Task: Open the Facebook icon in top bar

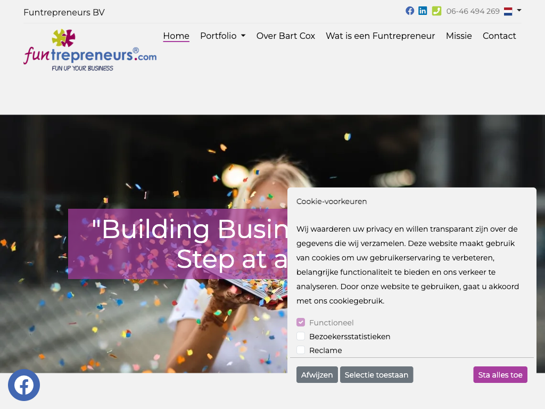Action: coord(410,11)
